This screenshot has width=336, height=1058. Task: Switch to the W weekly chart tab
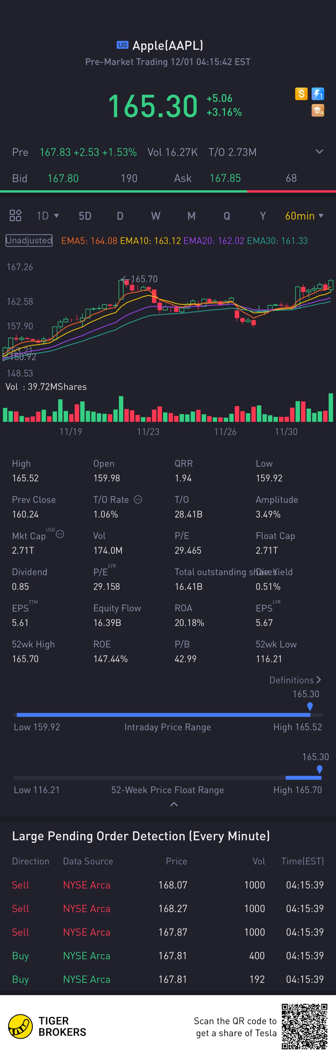[156, 216]
